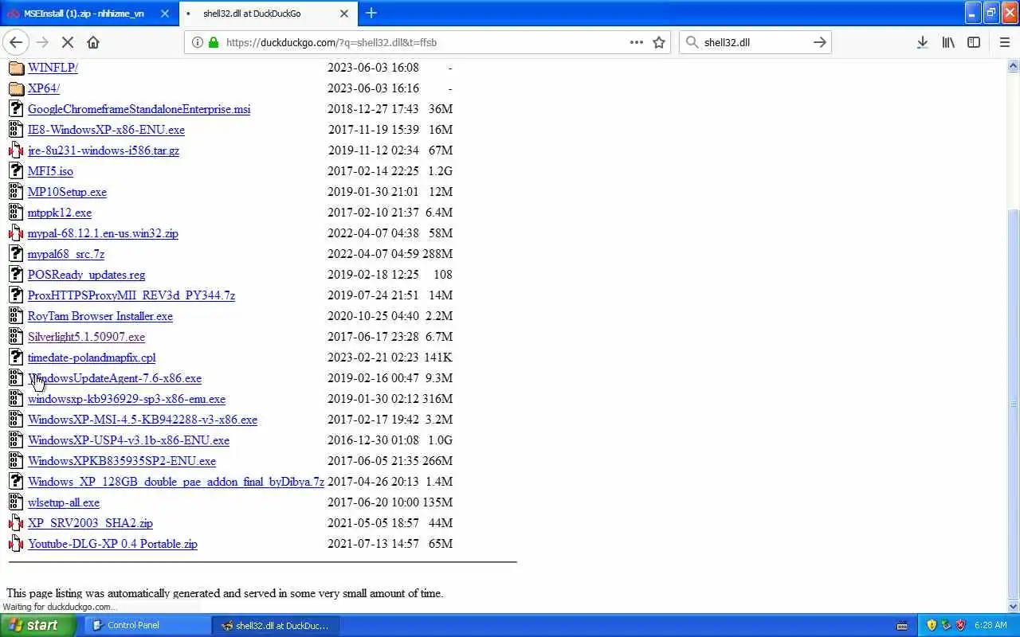This screenshot has width=1020, height=637.
Task: Open the WINFLP/ folder link
Action: click(x=53, y=68)
